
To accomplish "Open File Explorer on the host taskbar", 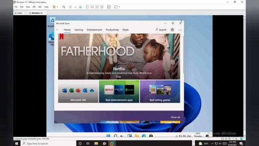I will point(96,144).
